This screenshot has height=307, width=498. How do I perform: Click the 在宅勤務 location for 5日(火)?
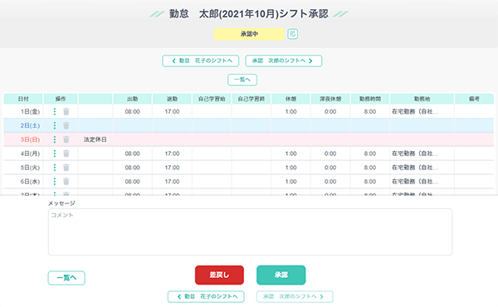[415, 168]
